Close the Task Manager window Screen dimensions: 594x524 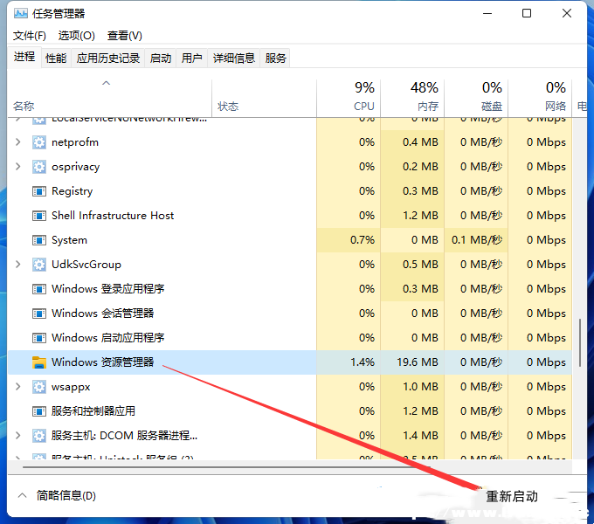pos(567,14)
